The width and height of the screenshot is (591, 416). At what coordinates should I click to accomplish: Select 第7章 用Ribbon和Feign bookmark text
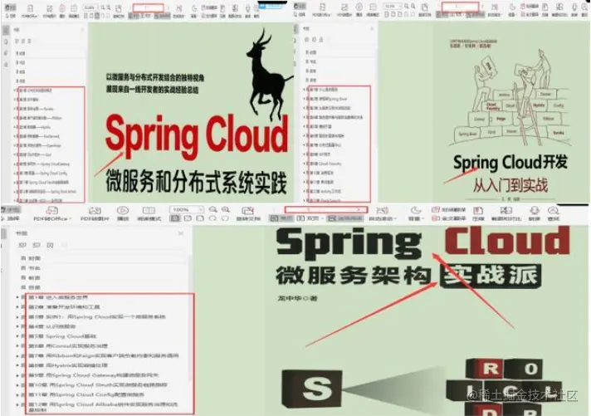coord(103,355)
